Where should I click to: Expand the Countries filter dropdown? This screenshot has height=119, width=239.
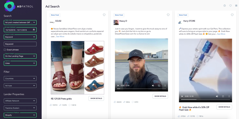point(20,78)
